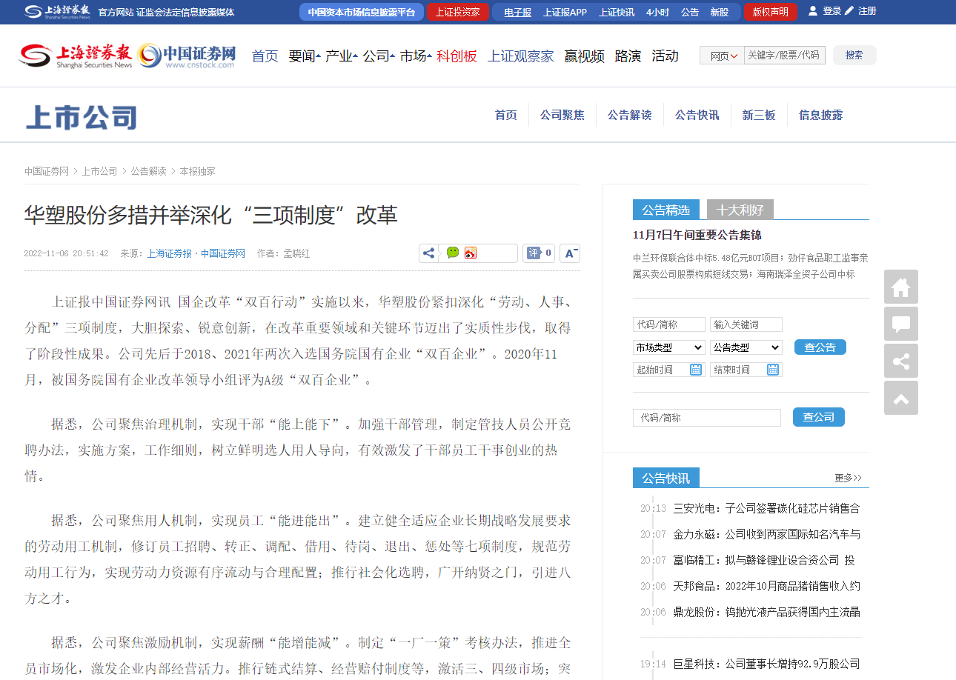Select the 公告精选 tab
The image size is (956, 680).
(x=665, y=210)
